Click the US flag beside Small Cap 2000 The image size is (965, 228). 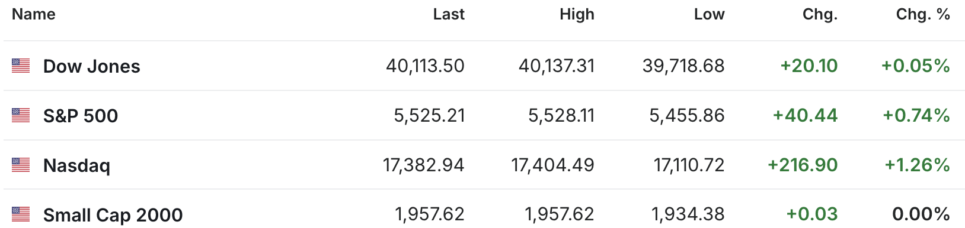click(21, 214)
